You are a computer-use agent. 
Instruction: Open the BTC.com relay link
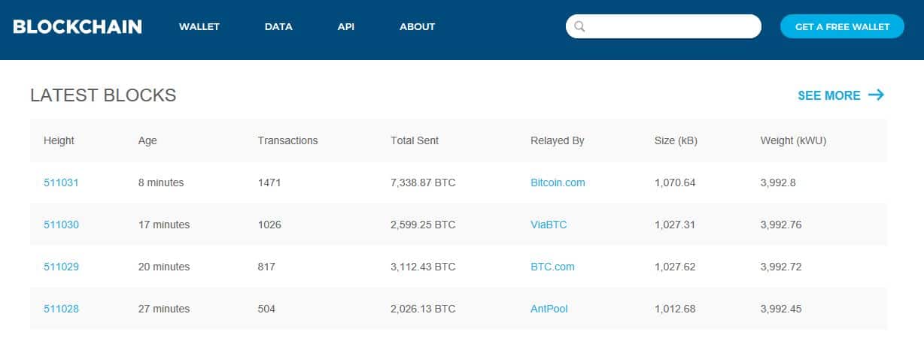click(552, 267)
